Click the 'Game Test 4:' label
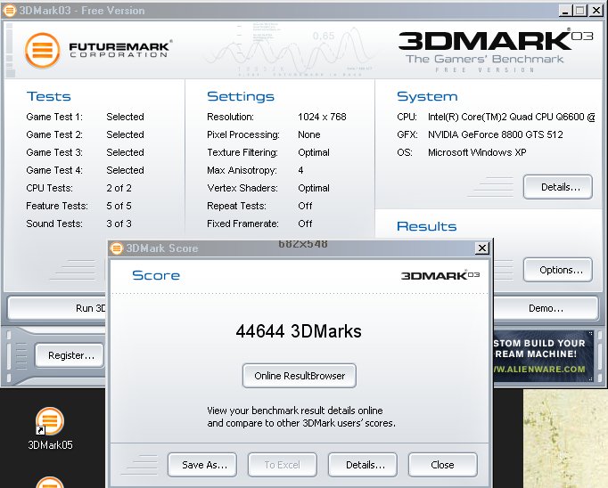Image resolution: width=608 pixels, height=488 pixels. point(54,170)
